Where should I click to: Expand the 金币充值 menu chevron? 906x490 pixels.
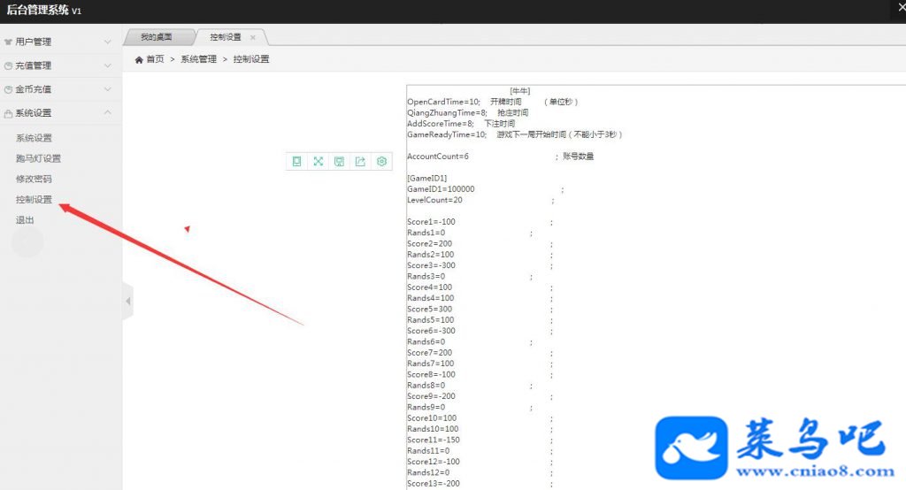pos(107,89)
